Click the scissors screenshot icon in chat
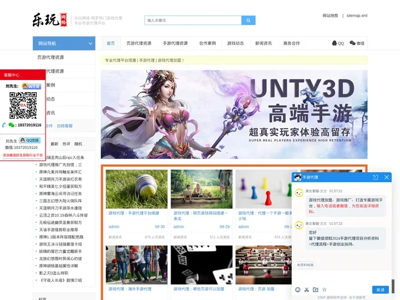400x300 pixels. coord(307,289)
